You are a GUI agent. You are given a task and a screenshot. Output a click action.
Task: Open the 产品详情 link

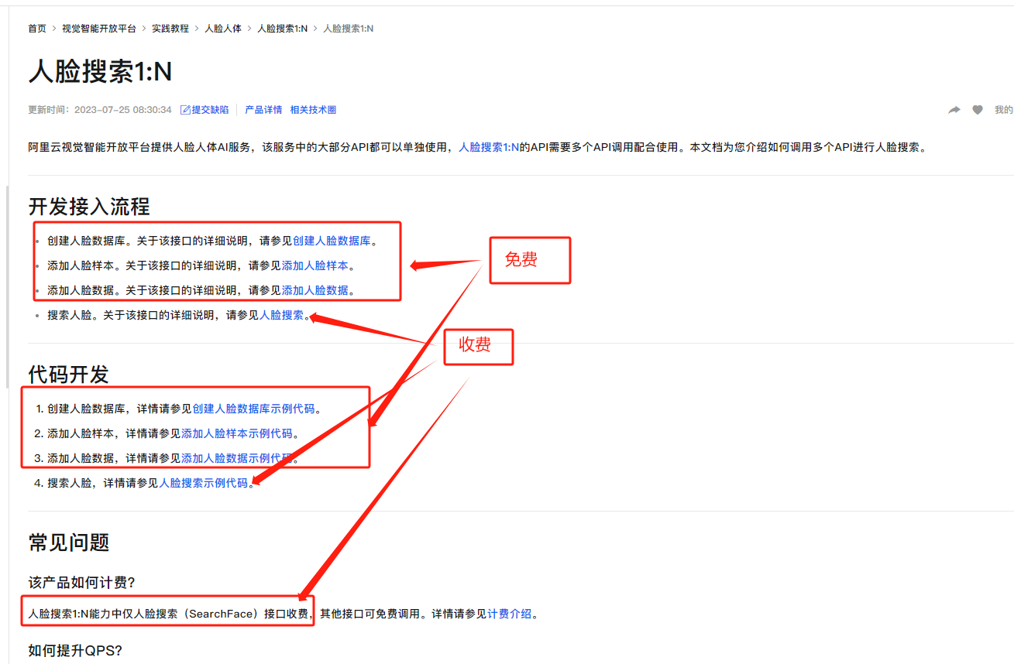pos(263,110)
